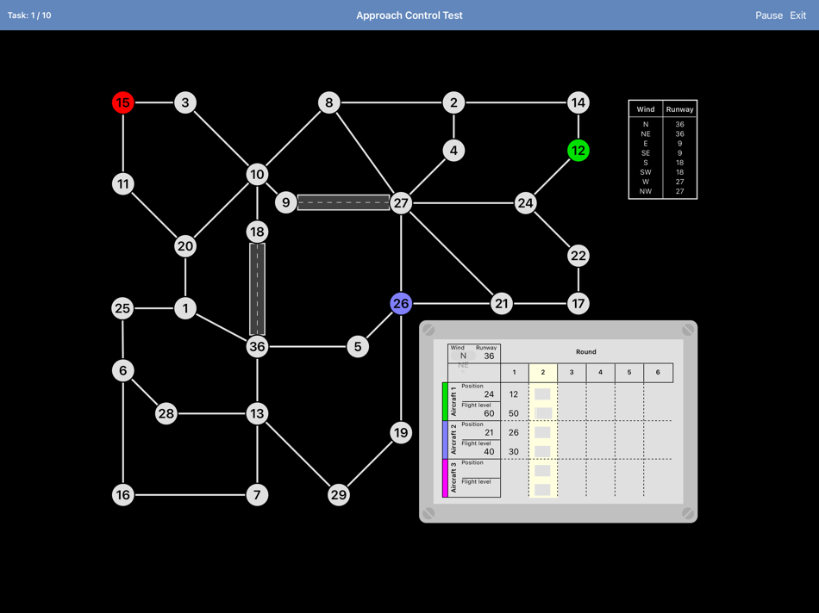This screenshot has height=613, width=819.
Task: Fill Aircraft 1 flight level for round 2
Action: click(543, 413)
